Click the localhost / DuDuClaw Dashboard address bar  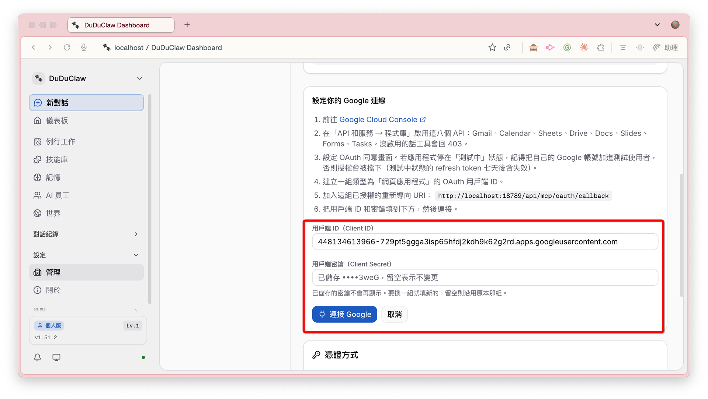click(168, 47)
